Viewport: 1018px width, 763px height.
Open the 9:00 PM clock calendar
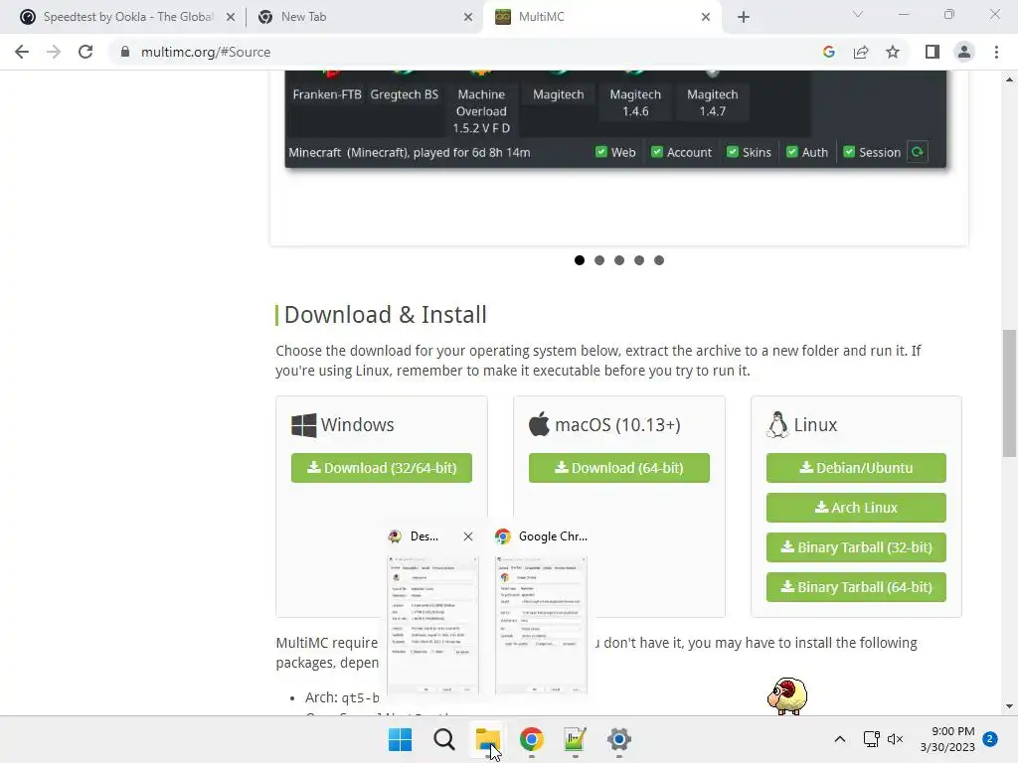point(947,739)
